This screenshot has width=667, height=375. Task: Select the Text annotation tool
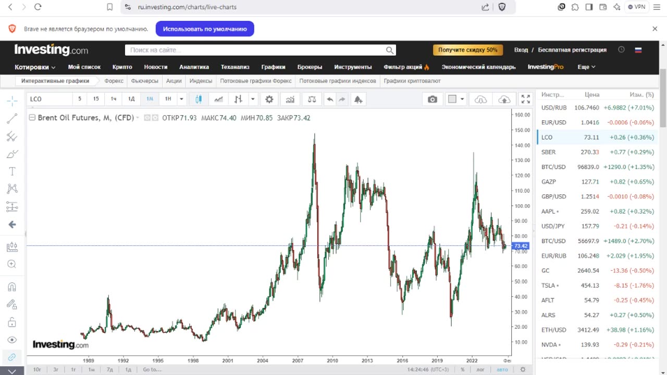(12, 171)
